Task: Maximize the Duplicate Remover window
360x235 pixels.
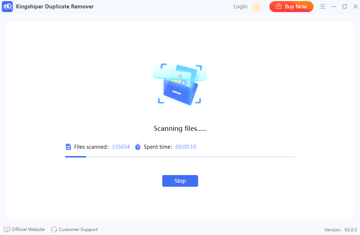Action: tap(344, 7)
